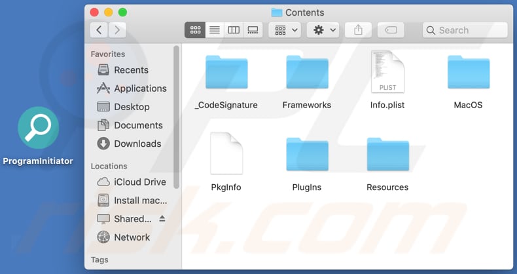Click the Share toolbar button
Viewport: 517px width, 274px height.
click(x=358, y=30)
